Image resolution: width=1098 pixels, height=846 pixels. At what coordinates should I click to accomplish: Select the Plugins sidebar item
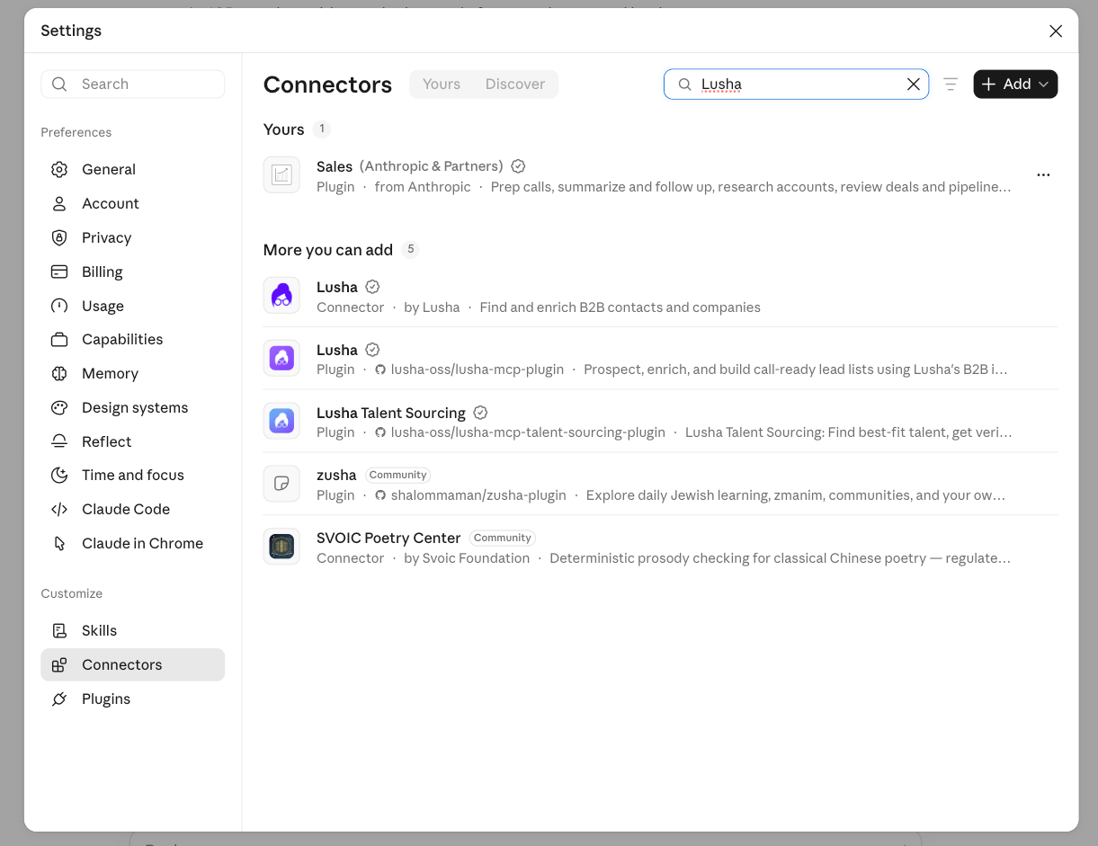point(133,699)
